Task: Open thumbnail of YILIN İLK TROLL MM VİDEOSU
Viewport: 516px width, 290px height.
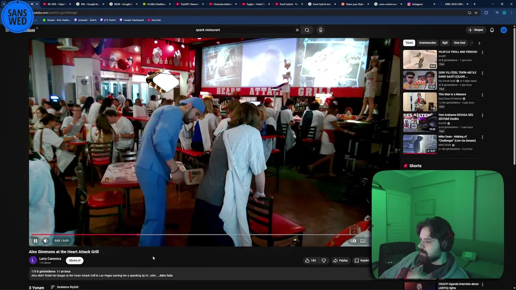Action: pos(420,59)
